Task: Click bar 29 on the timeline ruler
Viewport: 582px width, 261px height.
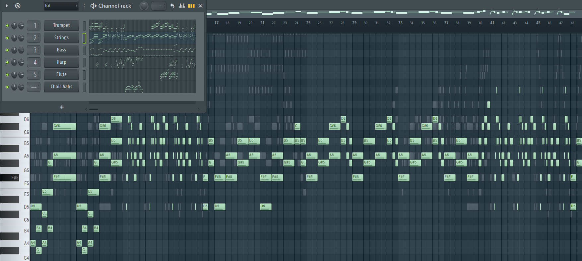Action: tap(354, 23)
